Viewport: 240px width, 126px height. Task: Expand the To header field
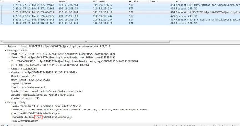tap(9, 61)
